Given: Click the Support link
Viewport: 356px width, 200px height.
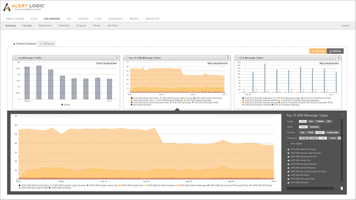Looking at the screenshot, I should 345,25.
